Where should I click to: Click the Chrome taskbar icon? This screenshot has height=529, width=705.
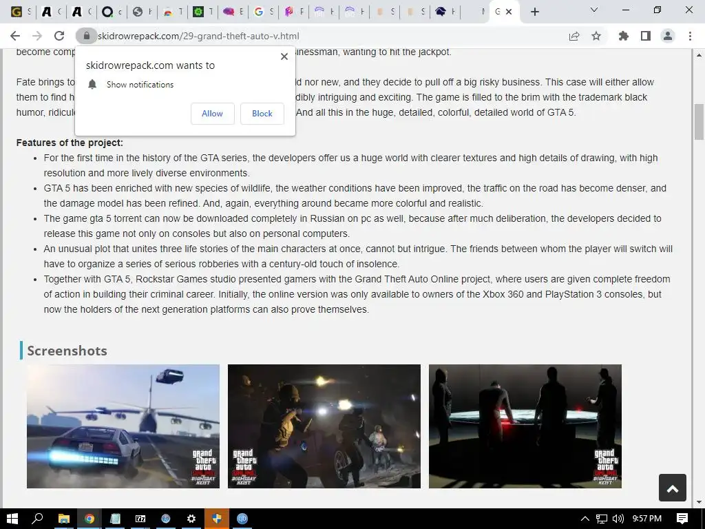click(89, 519)
